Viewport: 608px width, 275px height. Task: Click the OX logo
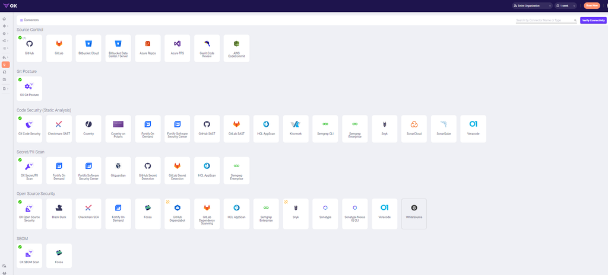pyautogui.click(x=10, y=5)
